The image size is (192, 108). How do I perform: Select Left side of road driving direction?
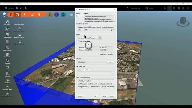[89, 87]
